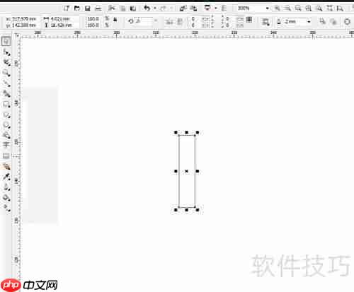Image resolution: width=354 pixels, height=292 pixels.
Task: Click the Export icon
Action: coord(194,8)
